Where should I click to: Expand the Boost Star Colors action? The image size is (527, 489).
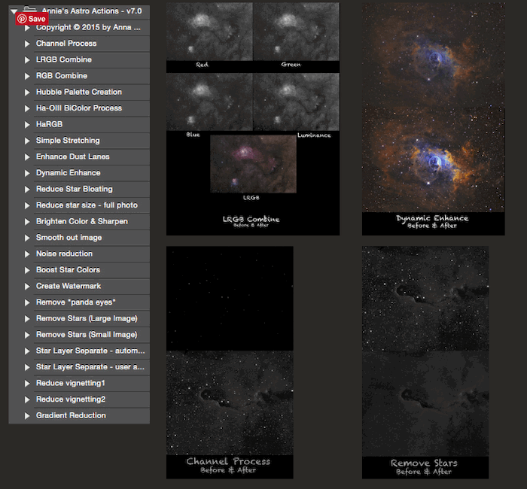[27, 270]
